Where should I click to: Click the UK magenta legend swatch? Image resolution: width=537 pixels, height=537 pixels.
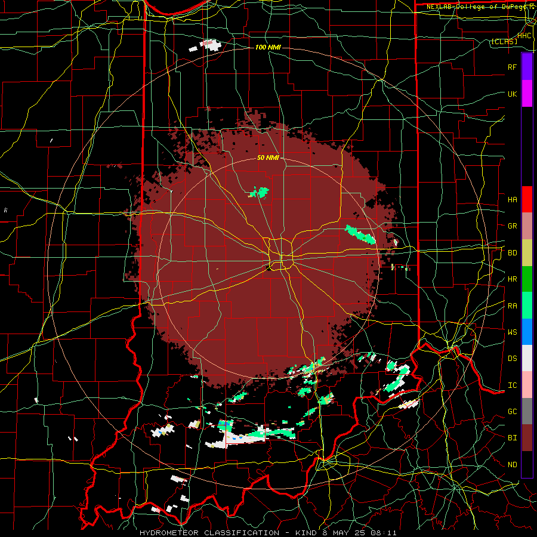point(527,94)
